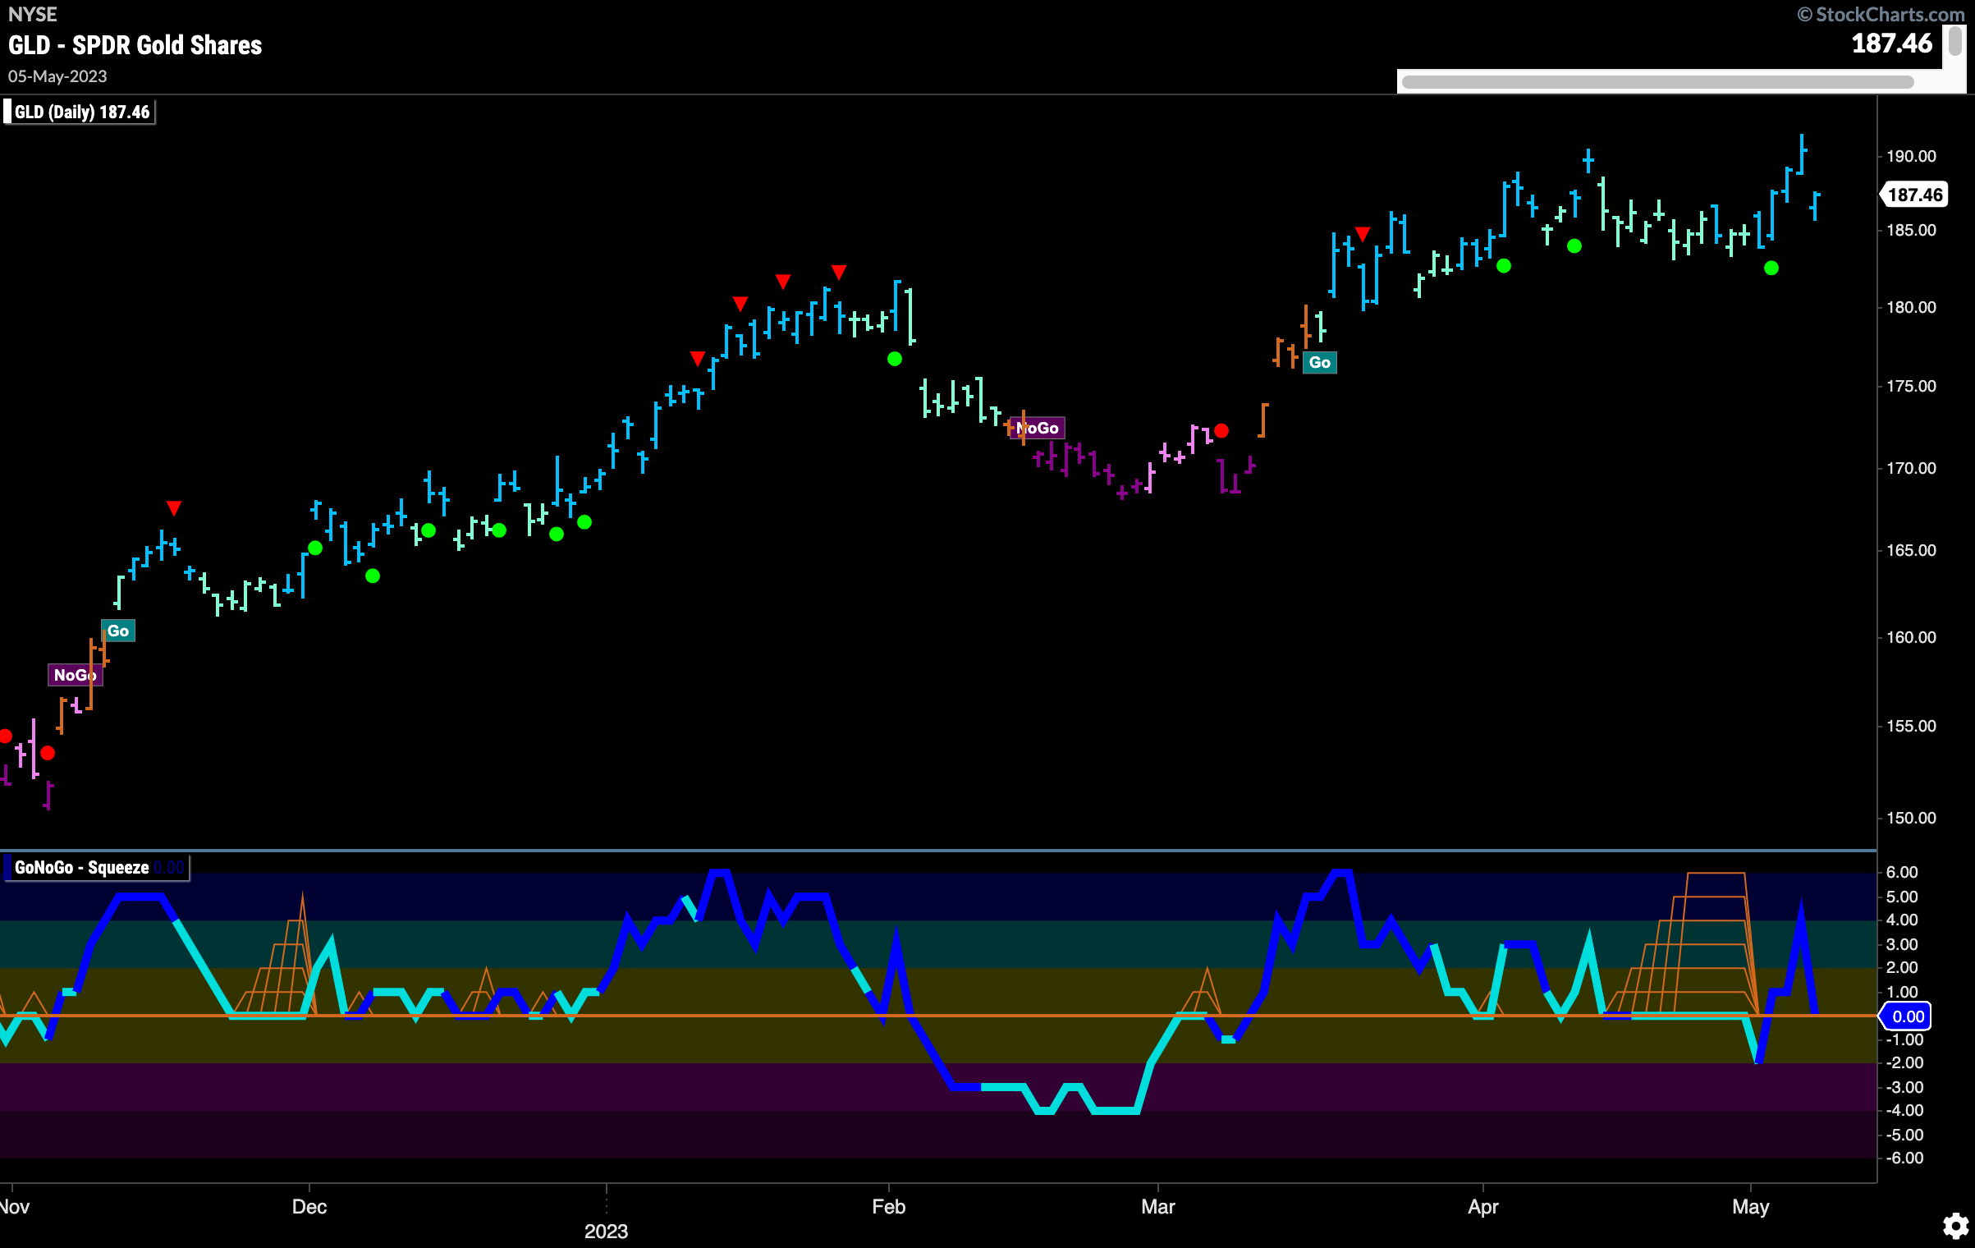Click the red dot marker in early March
1975x1248 pixels.
click(1221, 430)
